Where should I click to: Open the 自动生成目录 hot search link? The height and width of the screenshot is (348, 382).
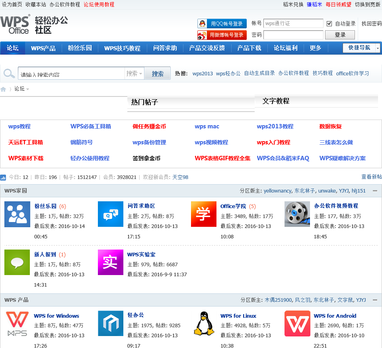click(259, 73)
